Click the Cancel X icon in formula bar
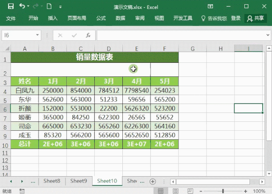Viewport: 272px width, 194px height. 60,35
